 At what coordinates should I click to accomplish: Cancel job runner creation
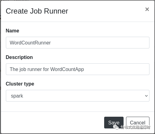click(x=138, y=123)
